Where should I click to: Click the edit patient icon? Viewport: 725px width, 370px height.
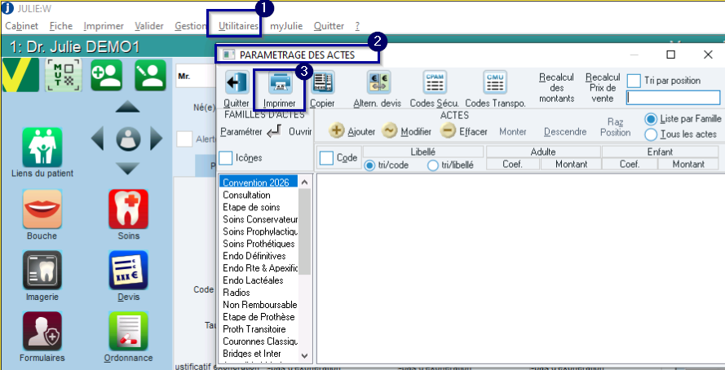tap(150, 75)
